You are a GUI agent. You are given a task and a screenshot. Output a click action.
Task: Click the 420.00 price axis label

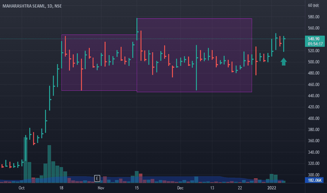[x=314, y=107]
